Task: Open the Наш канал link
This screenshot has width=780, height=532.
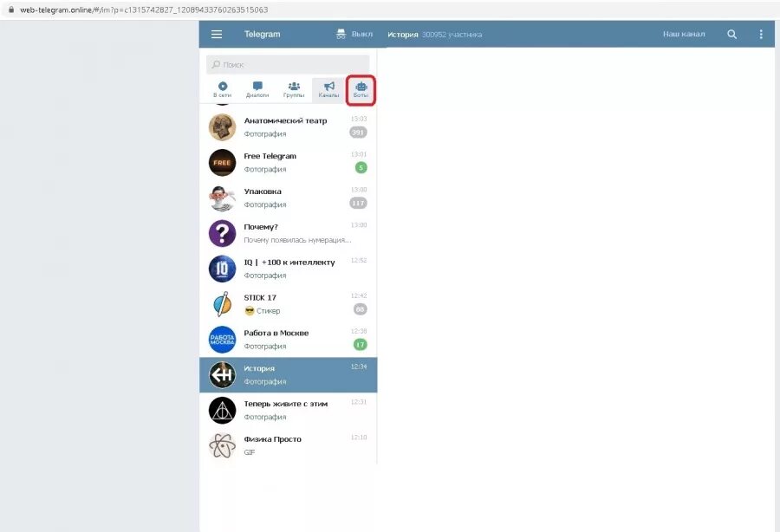Action: [684, 35]
